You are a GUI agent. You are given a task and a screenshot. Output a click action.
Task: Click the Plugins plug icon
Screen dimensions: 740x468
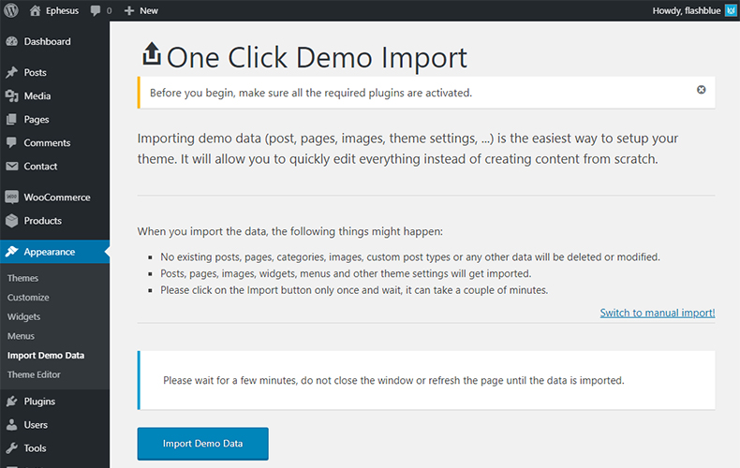(x=12, y=402)
